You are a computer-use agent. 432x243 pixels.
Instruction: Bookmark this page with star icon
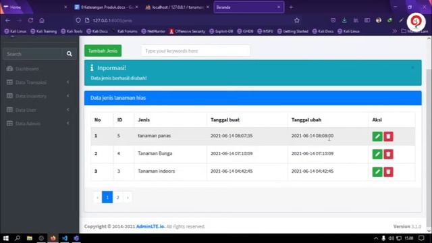297,20
